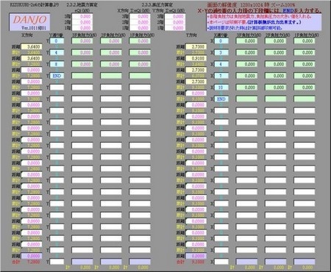Click X方向 ΣwQi 1階 cell
This screenshot has width=331, height=272.
tap(140, 28)
